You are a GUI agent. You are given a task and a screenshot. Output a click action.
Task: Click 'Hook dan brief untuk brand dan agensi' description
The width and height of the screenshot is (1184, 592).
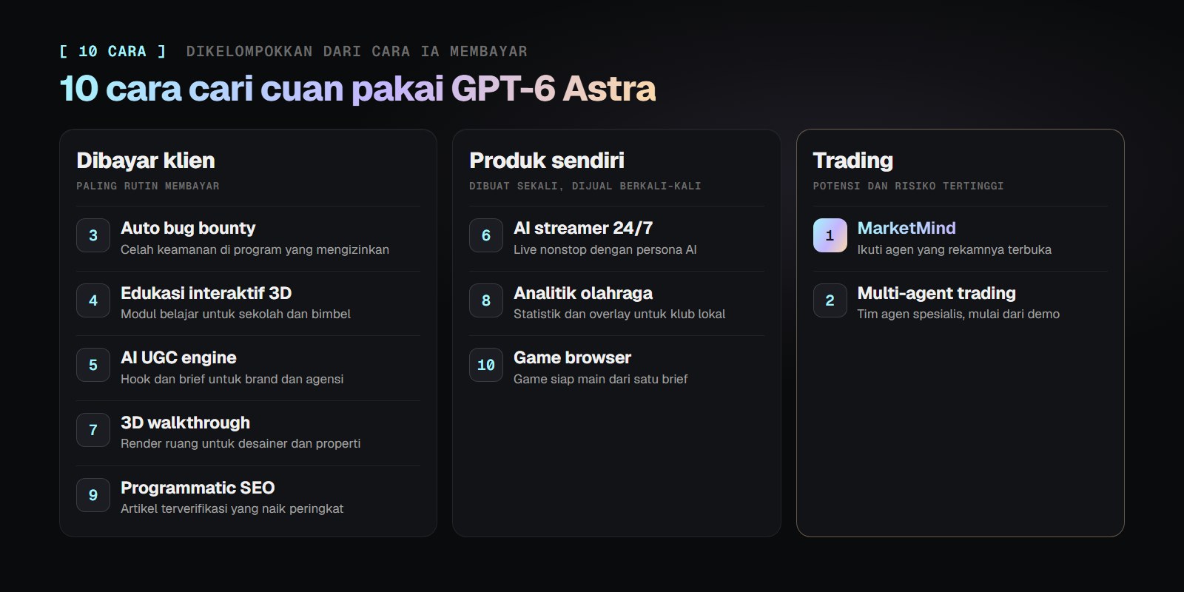232,379
